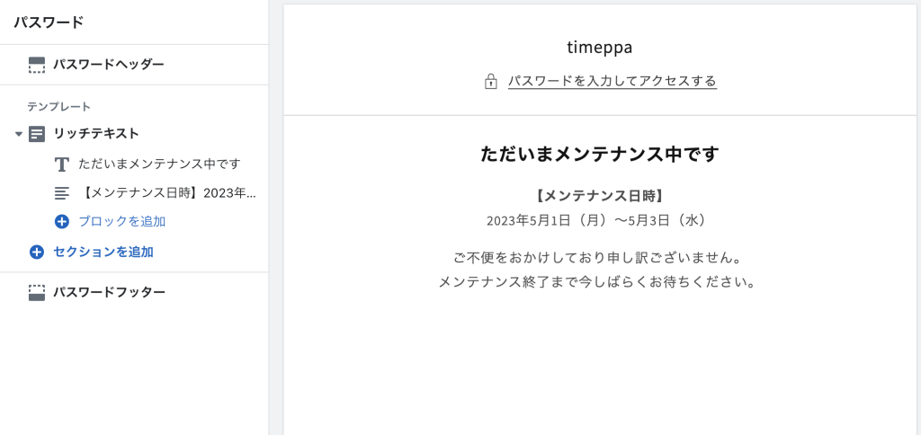Viewport: 921px width, 435px height.
Task: Open the パスワードを入力してアクセスする link
Action: (612, 81)
